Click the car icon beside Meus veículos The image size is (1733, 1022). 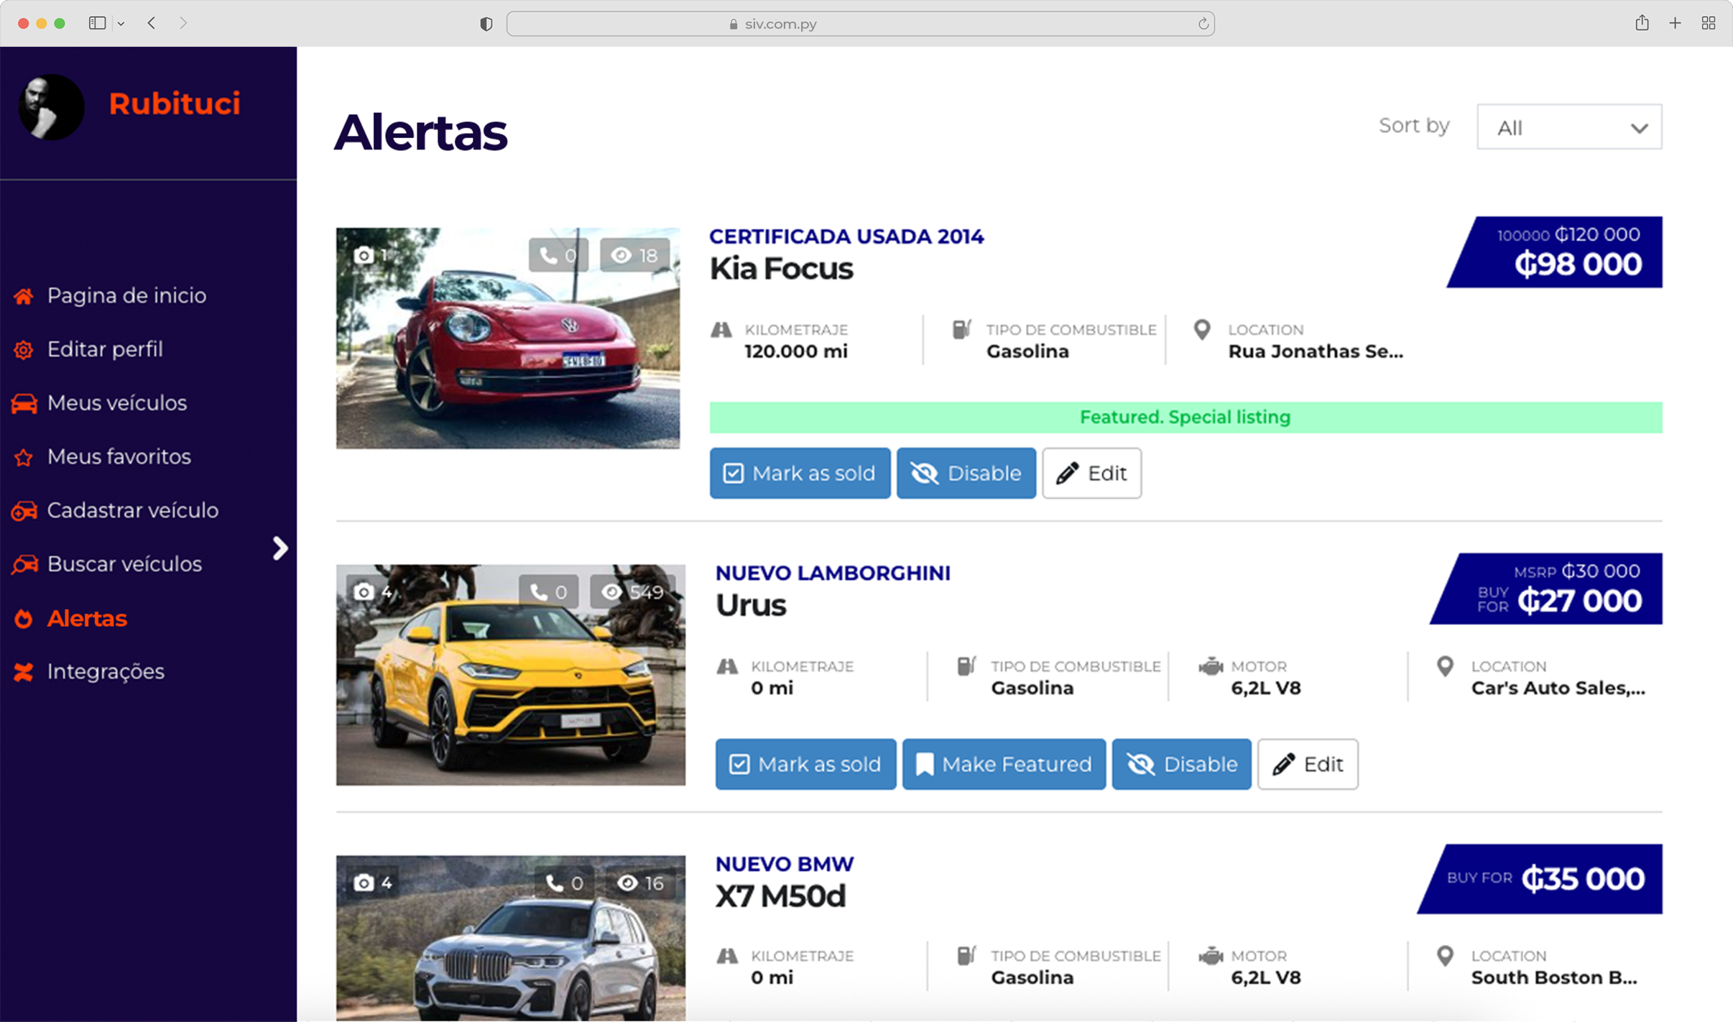(x=24, y=403)
